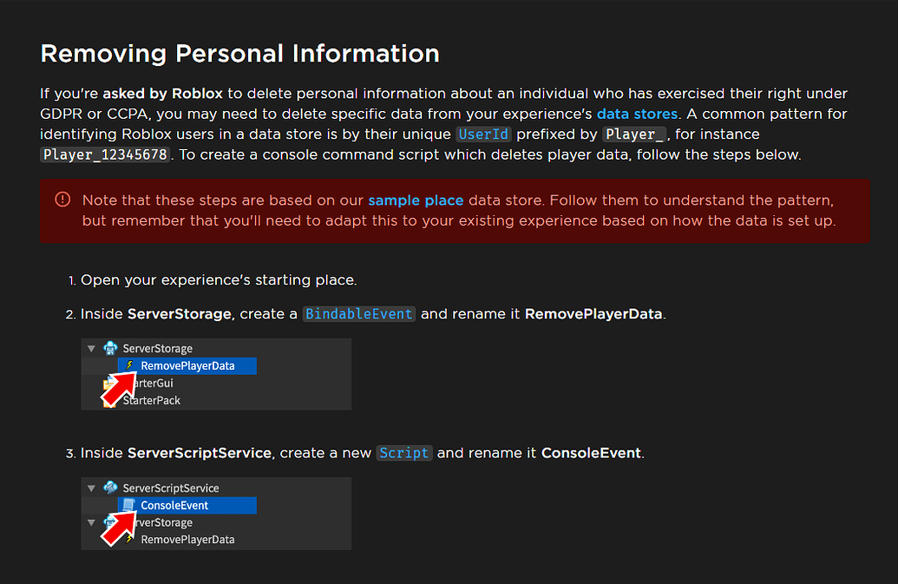
Task: Click the Removing Personal Information heading
Action: (x=239, y=53)
